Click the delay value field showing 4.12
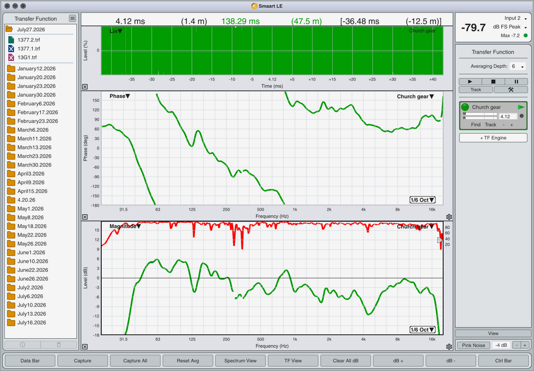Viewport: 534px width, 371px height. tap(508, 116)
